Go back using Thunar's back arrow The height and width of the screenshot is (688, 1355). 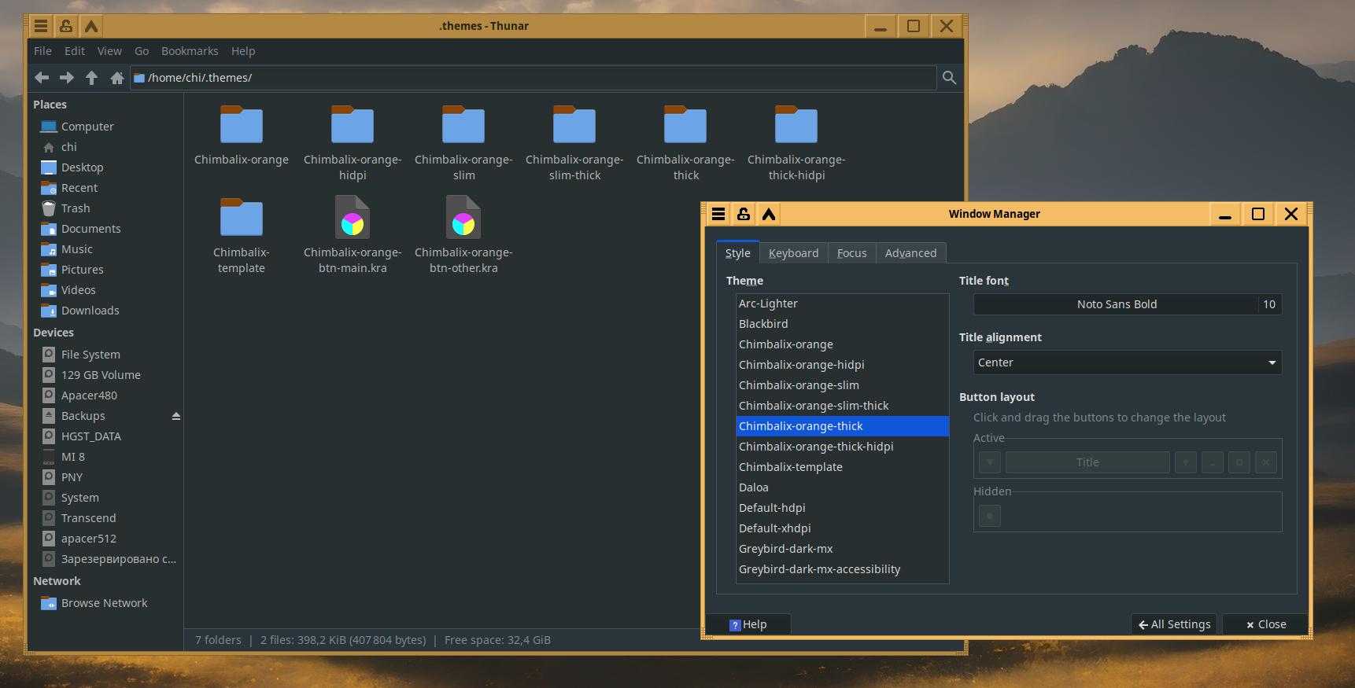click(42, 78)
